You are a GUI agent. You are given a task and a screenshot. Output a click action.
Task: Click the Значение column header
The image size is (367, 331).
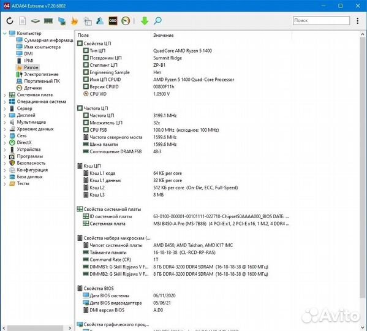pos(164,35)
